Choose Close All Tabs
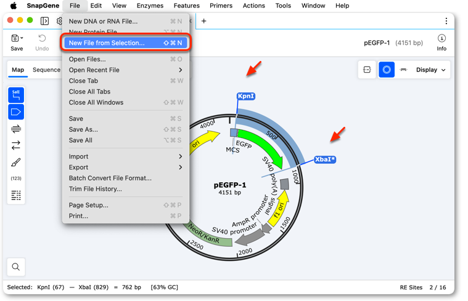 (x=125, y=92)
